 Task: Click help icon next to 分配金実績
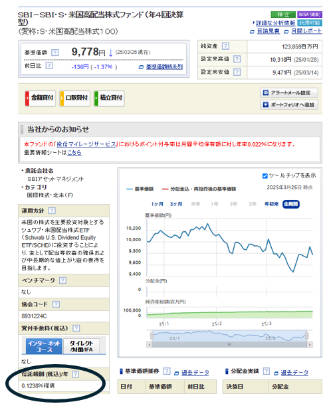click(267, 371)
